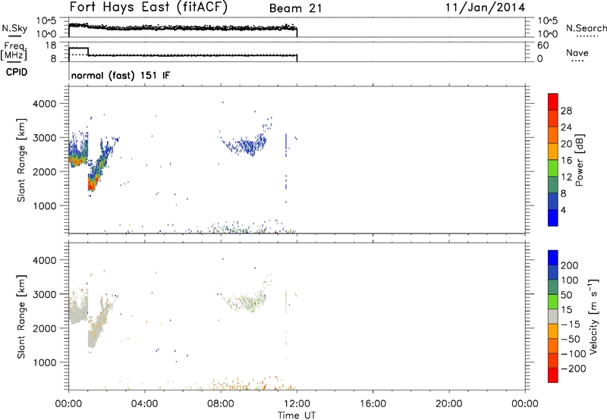Click the '08:00' time tick label
The width and height of the screenshot is (607, 420).
[221, 404]
